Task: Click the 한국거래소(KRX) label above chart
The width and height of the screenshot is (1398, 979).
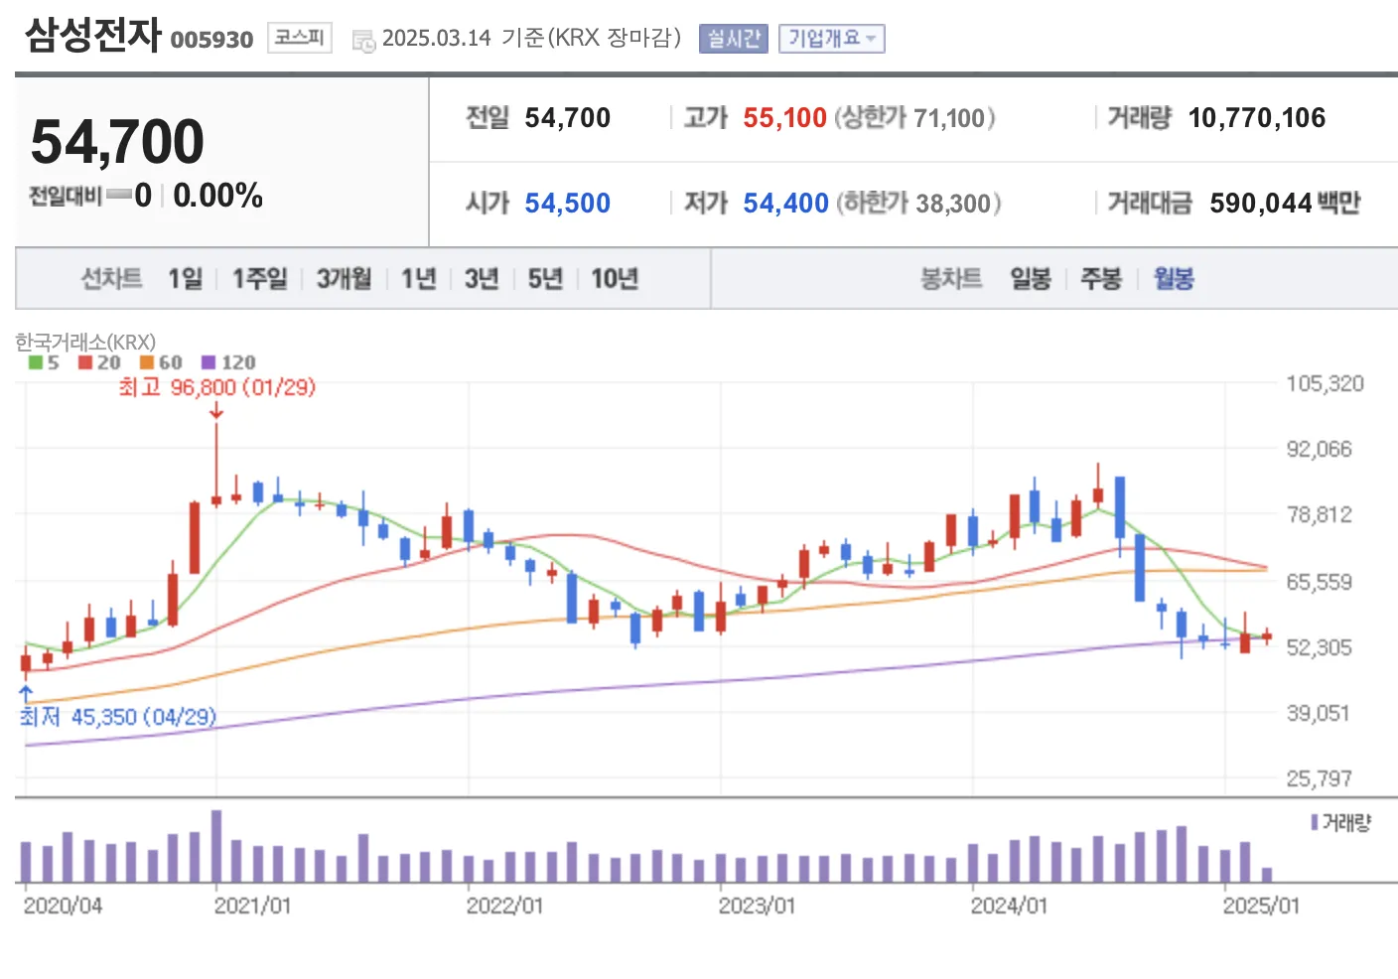Action: [85, 342]
